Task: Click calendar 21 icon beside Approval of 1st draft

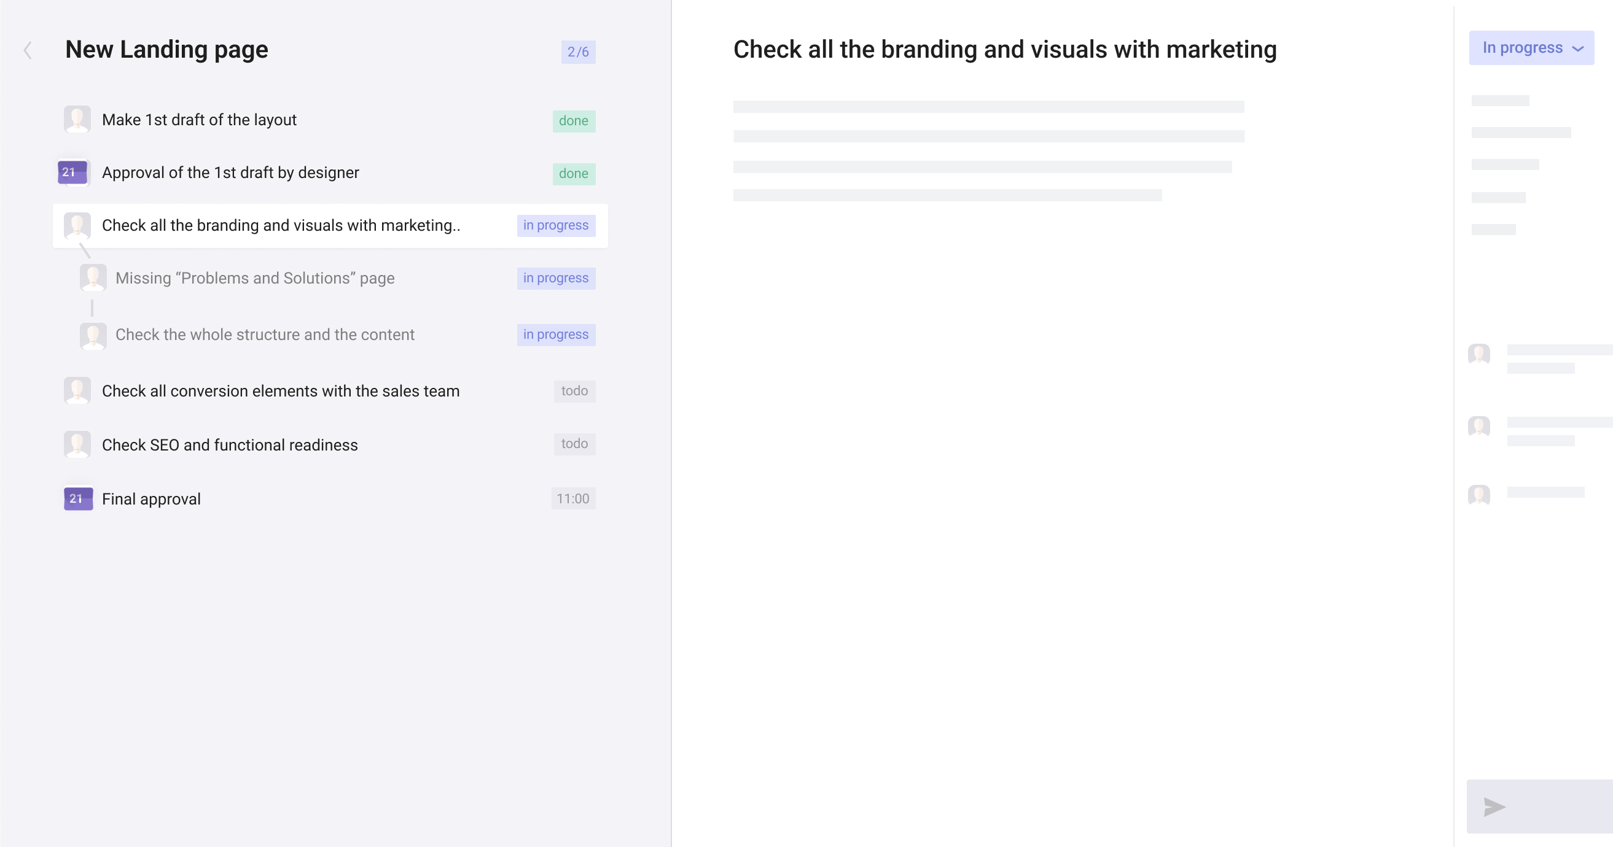Action: (73, 172)
